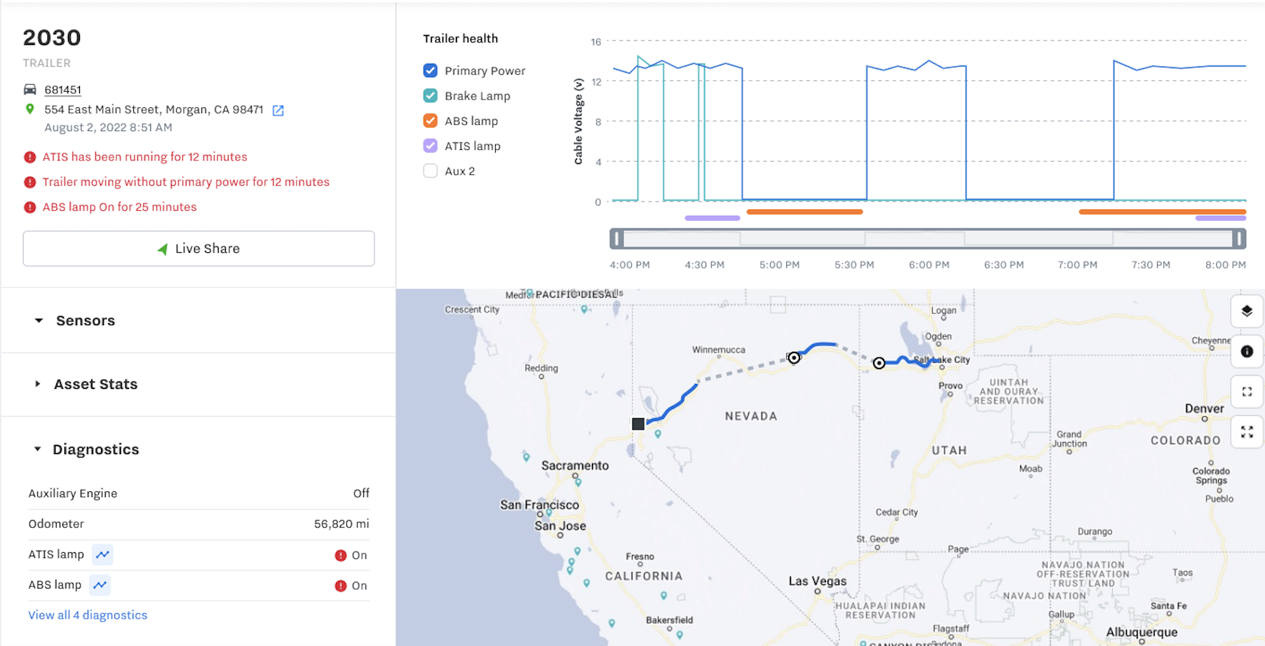
Task: Click the map info icon
Action: 1246,351
